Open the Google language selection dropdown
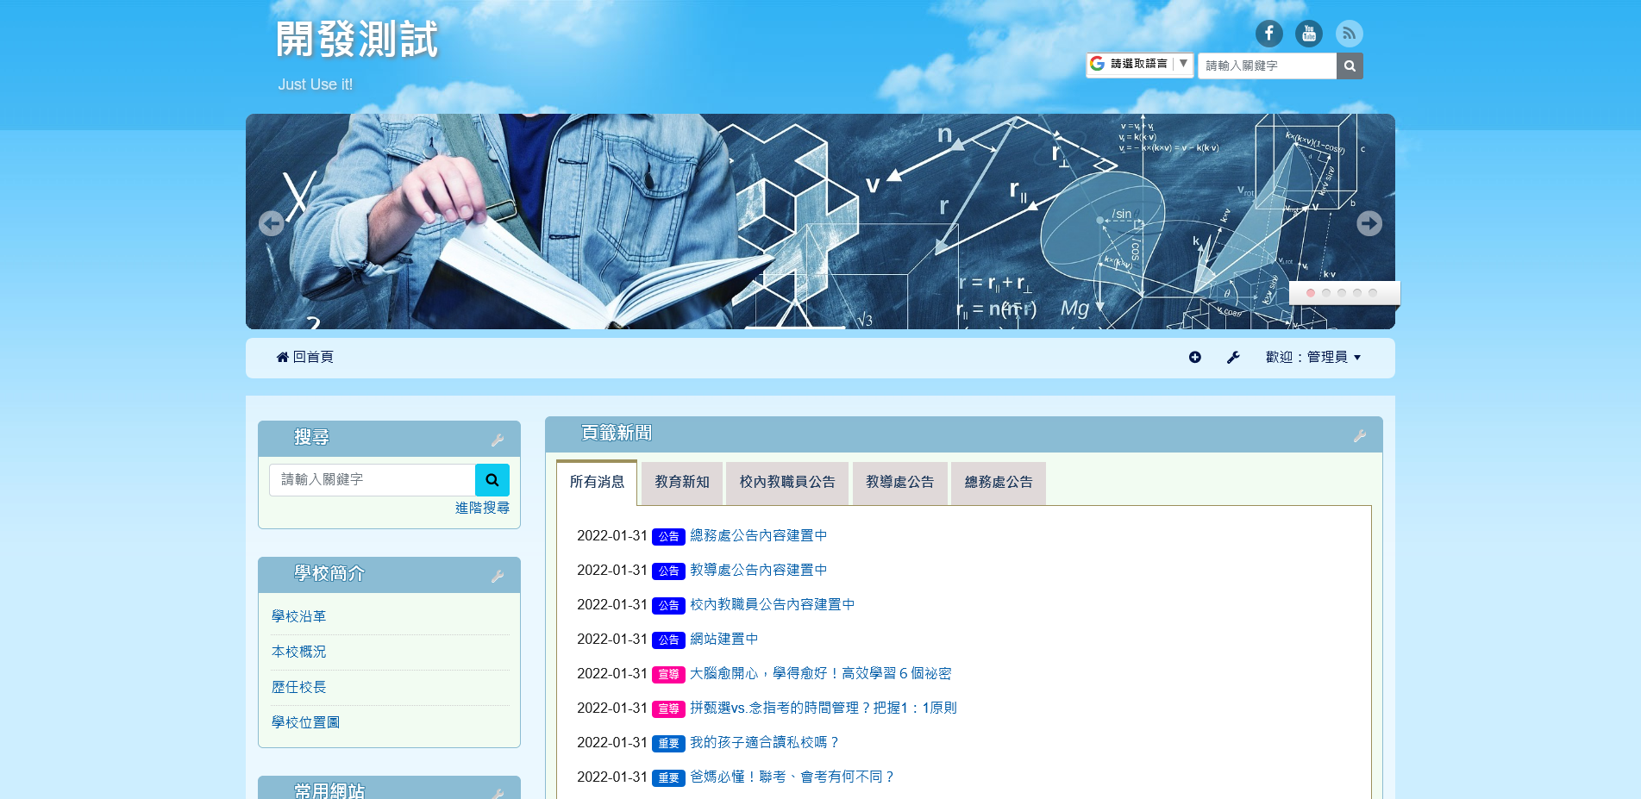The image size is (1641, 799). (1139, 64)
